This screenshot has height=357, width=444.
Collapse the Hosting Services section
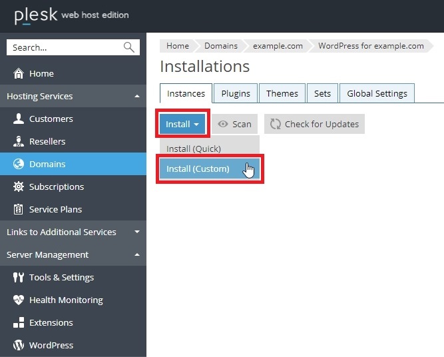tap(136, 97)
